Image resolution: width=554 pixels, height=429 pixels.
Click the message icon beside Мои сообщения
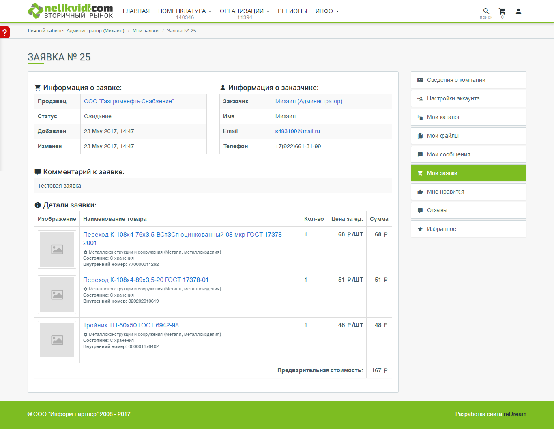pyautogui.click(x=420, y=155)
